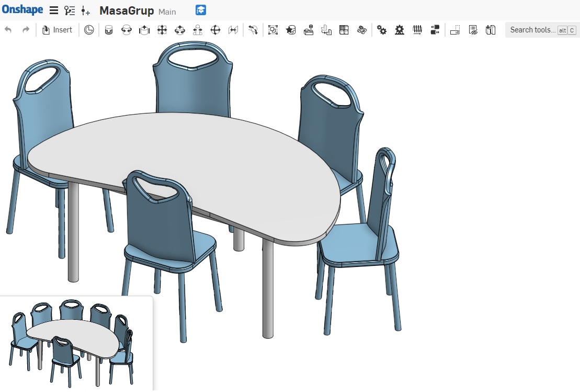Select the Fastened mate tool
Screen dimensions: 580x392
point(109,30)
